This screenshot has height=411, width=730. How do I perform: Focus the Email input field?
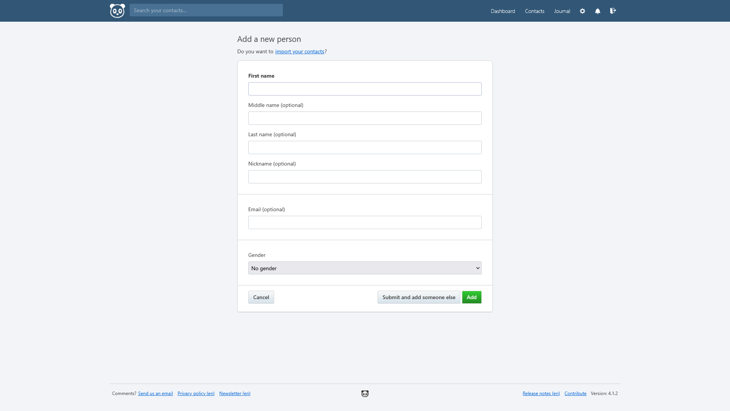pos(365,222)
